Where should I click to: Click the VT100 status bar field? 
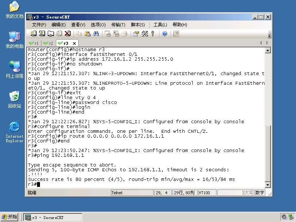[207, 193]
